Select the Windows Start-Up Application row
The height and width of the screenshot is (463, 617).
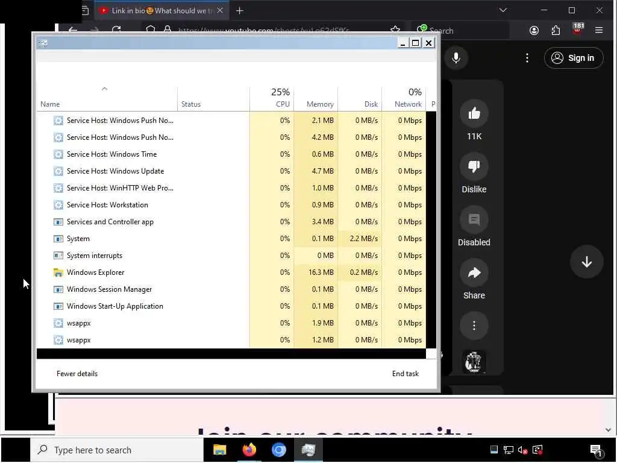click(x=231, y=306)
